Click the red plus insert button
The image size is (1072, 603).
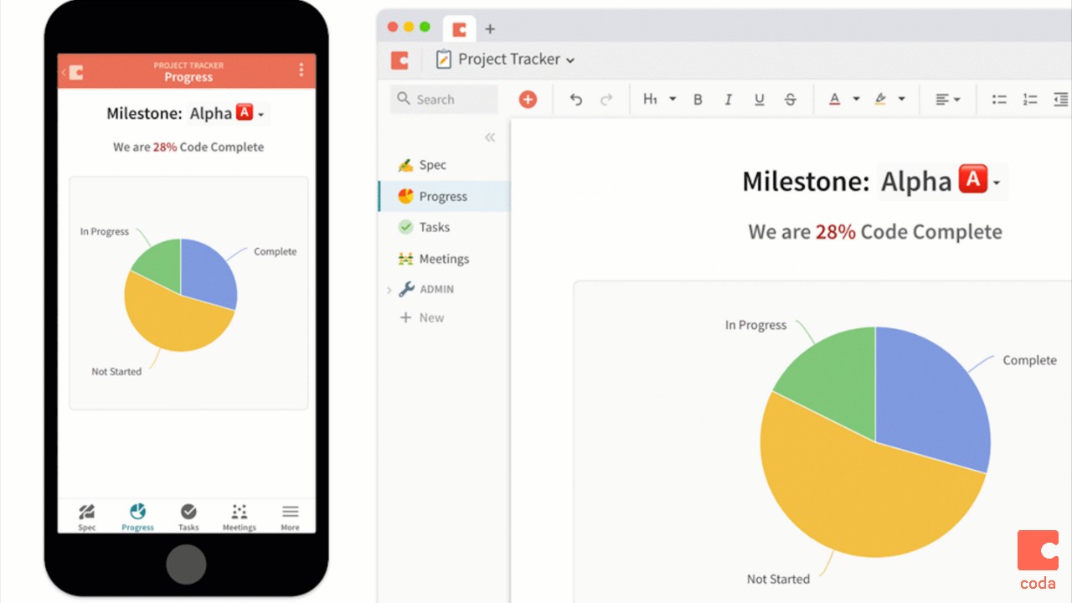coord(528,99)
